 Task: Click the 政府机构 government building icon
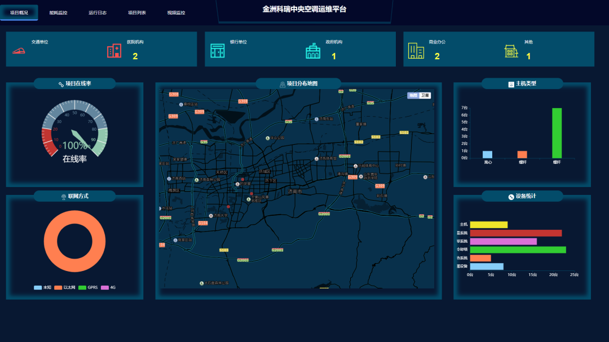coord(313,51)
